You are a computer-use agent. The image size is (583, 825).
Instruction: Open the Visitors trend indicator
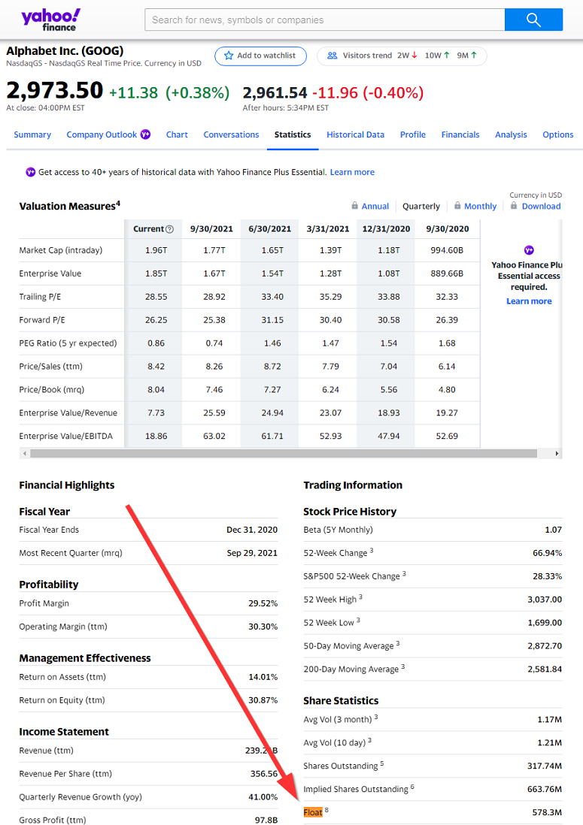[x=402, y=56]
